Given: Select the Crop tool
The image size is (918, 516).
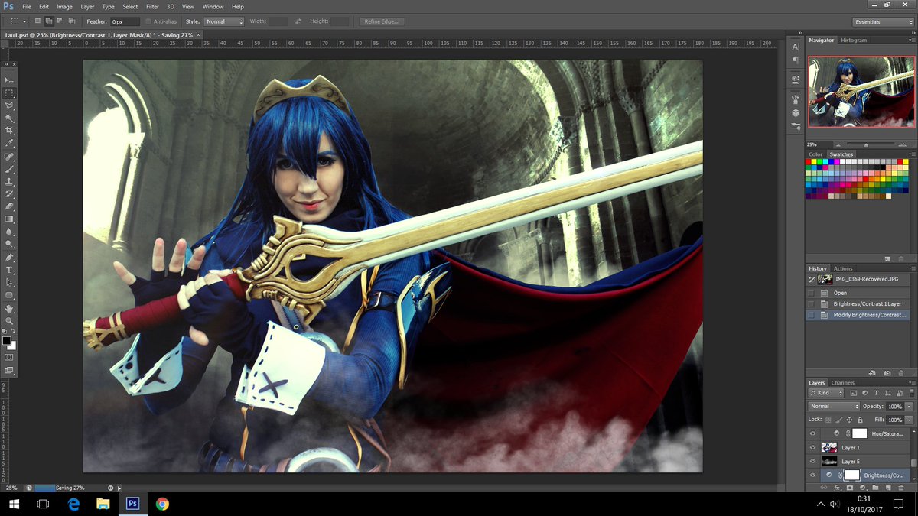Looking at the screenshot, I should pyautogui.click(x=9, y=131).
